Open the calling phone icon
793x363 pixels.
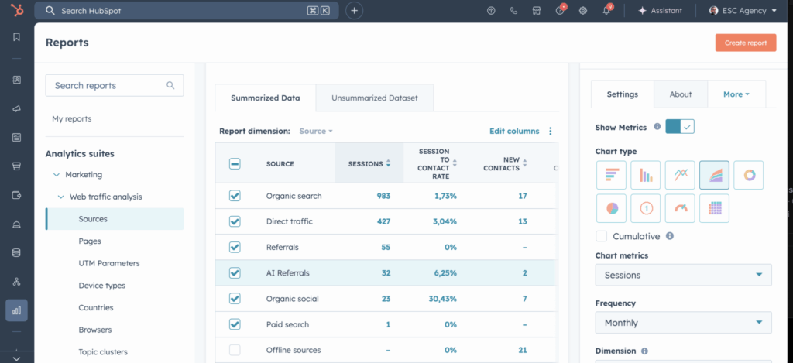(x=514, y=11)
